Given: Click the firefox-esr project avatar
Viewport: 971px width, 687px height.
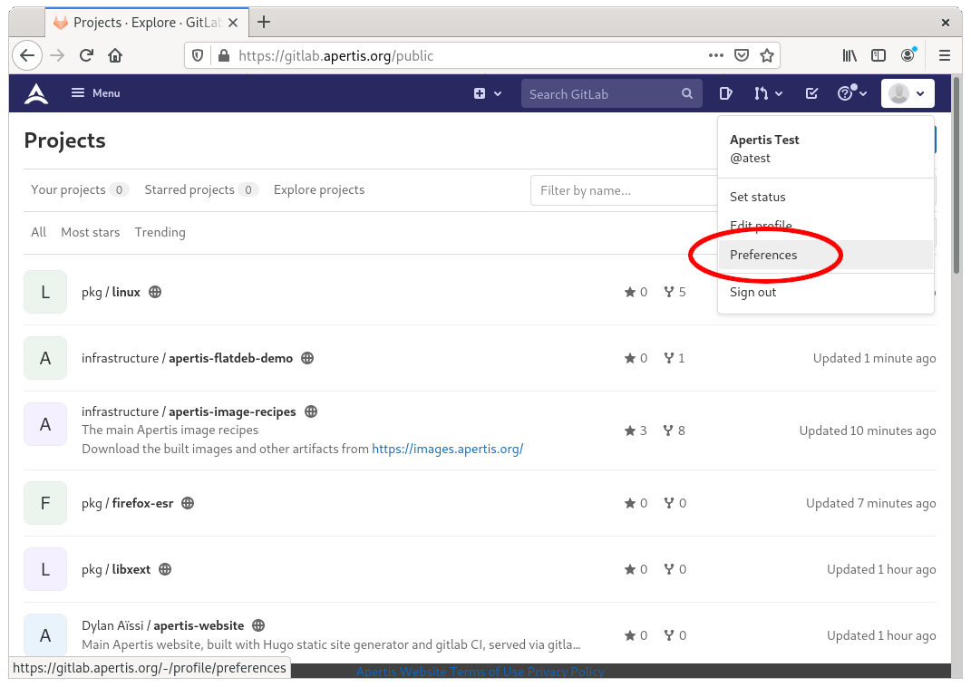Looking at the screenshot, I should click(45, 503).
